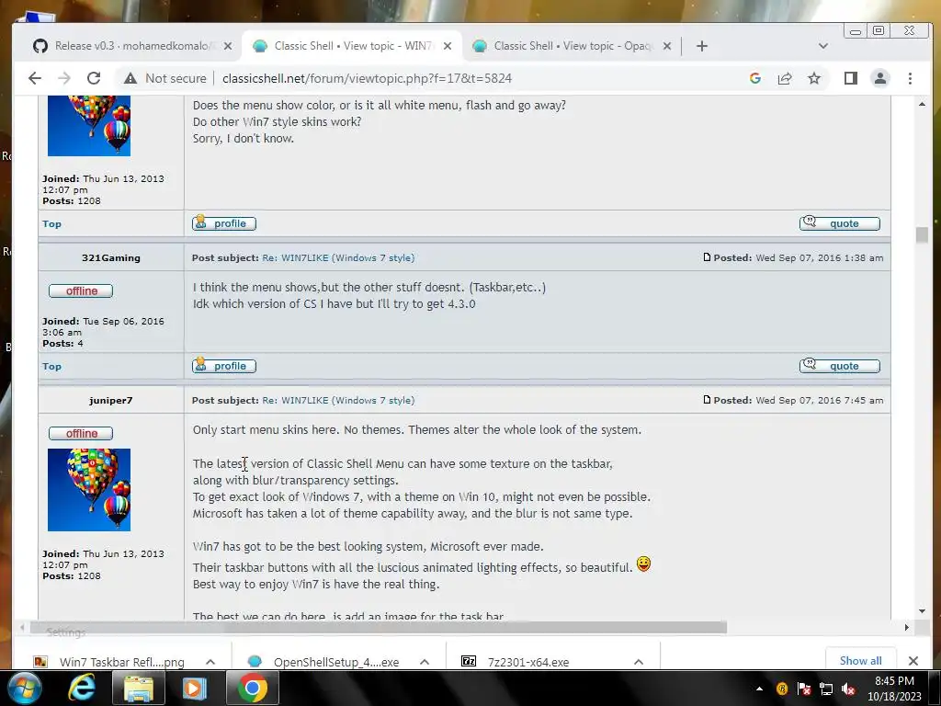Open 321Gaming post subject link
This screenshot has height=706, width=941.
coord(338,257)
